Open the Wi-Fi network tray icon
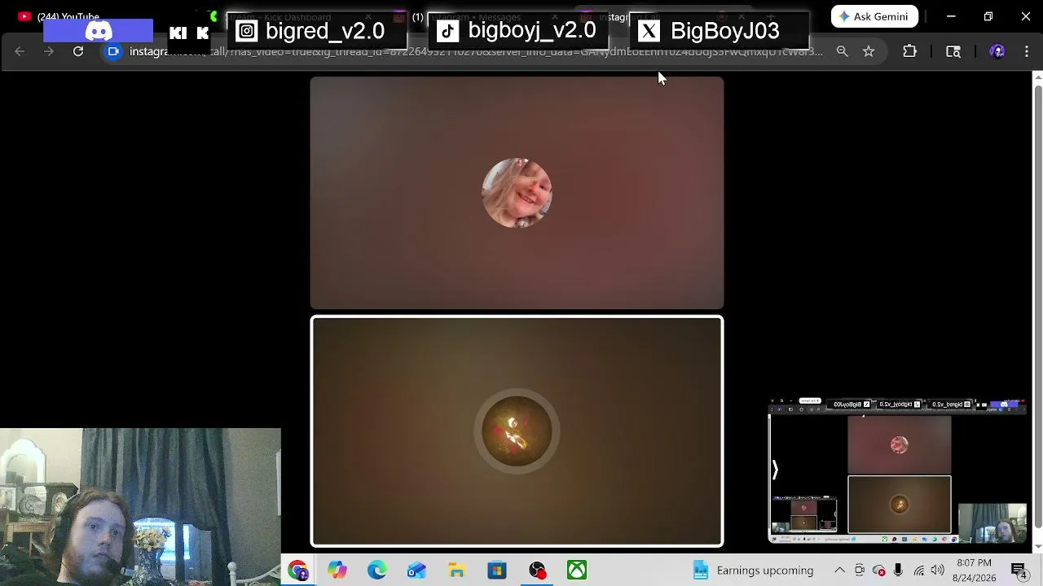This screenshot has width=1043, height=586. [x=918, y=571]
